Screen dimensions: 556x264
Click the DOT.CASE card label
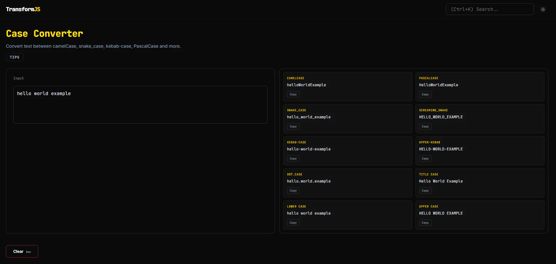point(295,175)
